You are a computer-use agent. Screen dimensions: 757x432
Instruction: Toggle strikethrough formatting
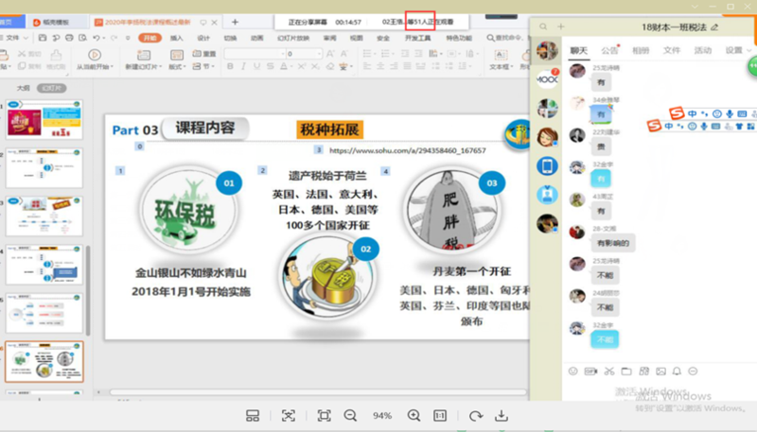[x=271, y=66]
